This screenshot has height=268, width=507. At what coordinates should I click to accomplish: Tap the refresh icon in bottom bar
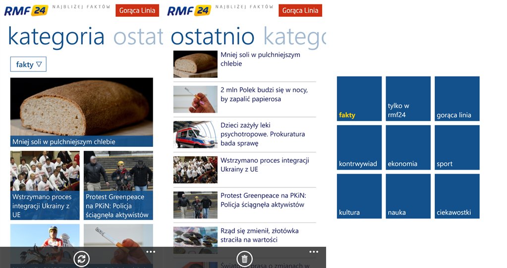pyautogui.click(x=81, y=259)
